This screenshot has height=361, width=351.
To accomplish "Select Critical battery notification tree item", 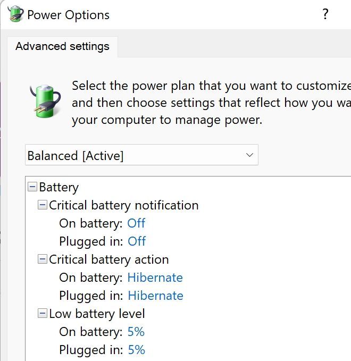I will coord(123,205).
